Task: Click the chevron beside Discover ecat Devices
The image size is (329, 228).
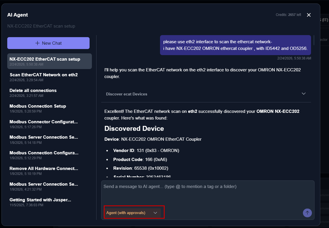Action: (x=303, y=94)
